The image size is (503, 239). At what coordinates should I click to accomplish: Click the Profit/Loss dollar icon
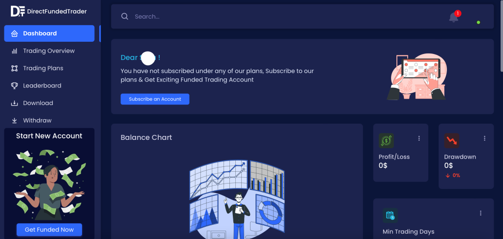pyautogui.click(x=386, y=141)
